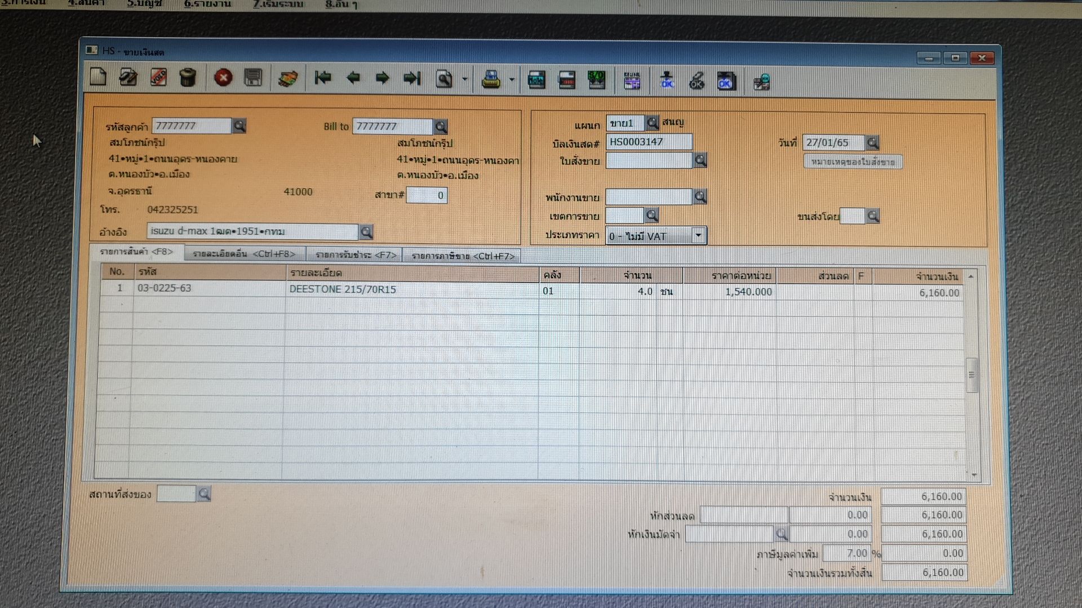Click หมายเหตุของใบสั่งขาย button
The image size is (1082, 608).
(x=853, y=162)
